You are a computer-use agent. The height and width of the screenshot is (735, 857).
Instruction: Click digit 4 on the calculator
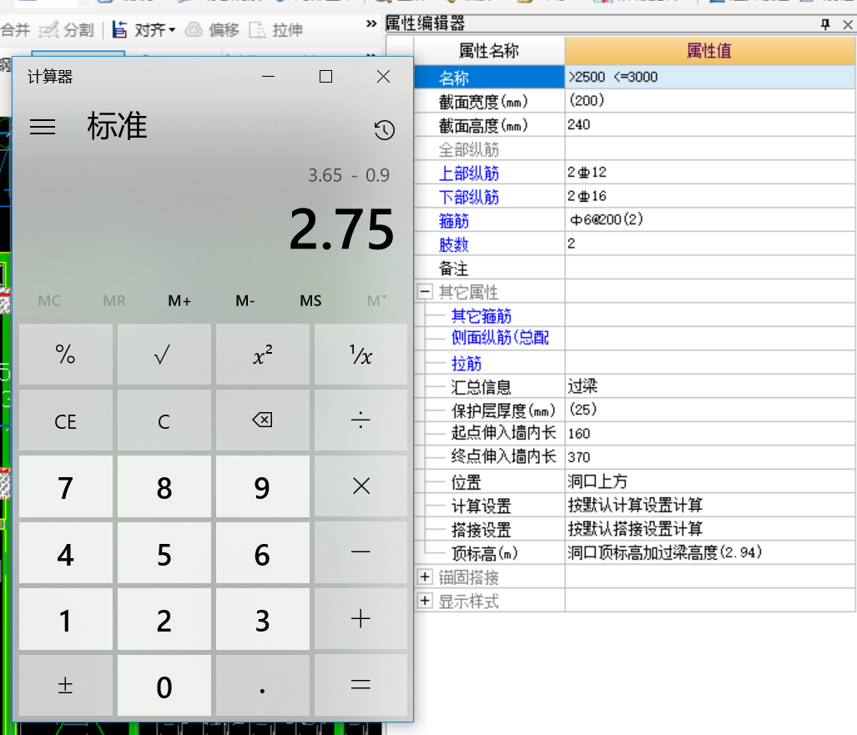[x=66, y=552]
